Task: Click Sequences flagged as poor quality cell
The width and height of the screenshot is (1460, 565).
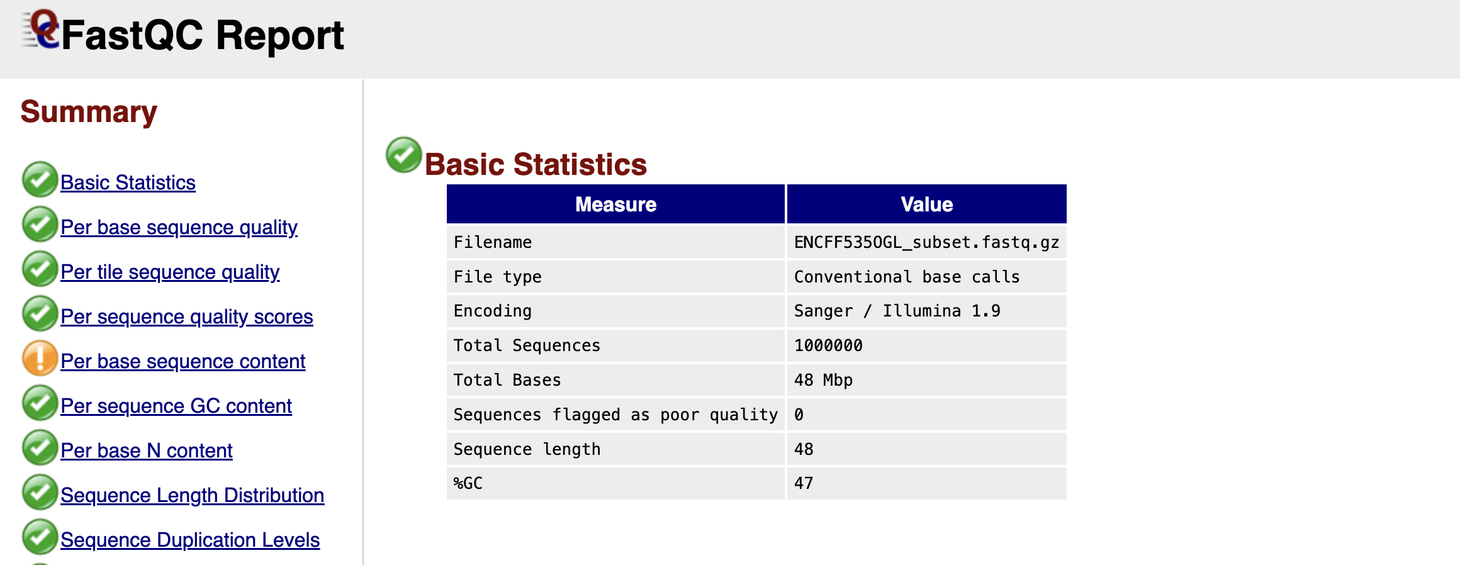Action: (615, 415)
